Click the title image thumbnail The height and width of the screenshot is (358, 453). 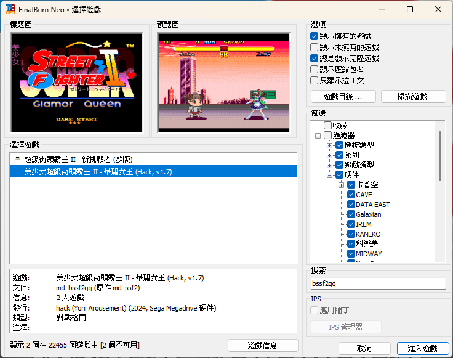76,83
